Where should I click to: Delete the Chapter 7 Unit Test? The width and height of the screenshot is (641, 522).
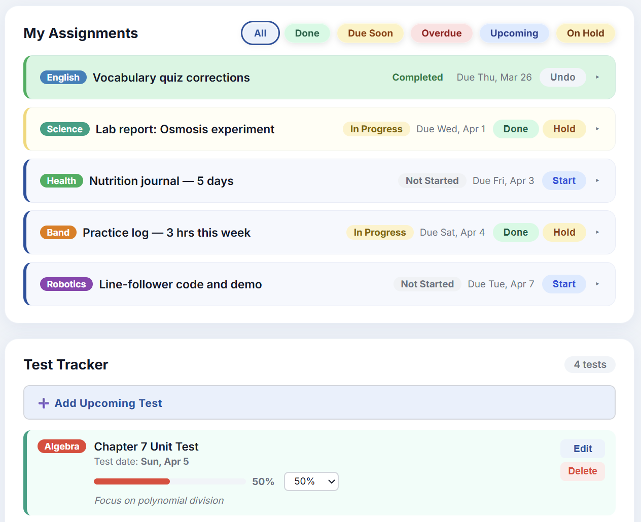[x=582, y=471]
